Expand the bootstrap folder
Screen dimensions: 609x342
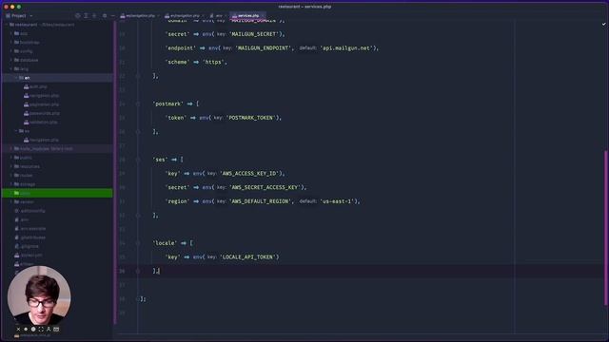click(11, 42)
